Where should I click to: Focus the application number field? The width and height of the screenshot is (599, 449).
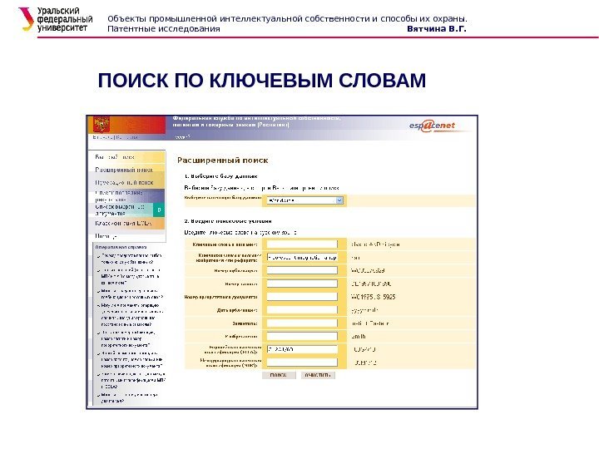[302, 284]
